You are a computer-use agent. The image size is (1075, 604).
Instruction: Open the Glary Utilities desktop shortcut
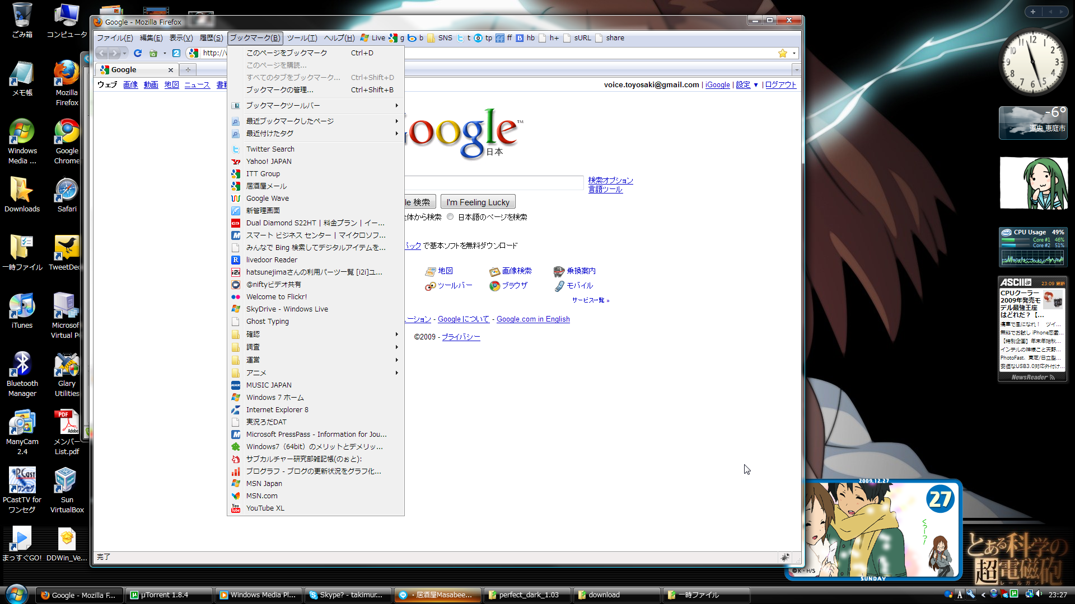pyautogui.click(x=67, y=374)
